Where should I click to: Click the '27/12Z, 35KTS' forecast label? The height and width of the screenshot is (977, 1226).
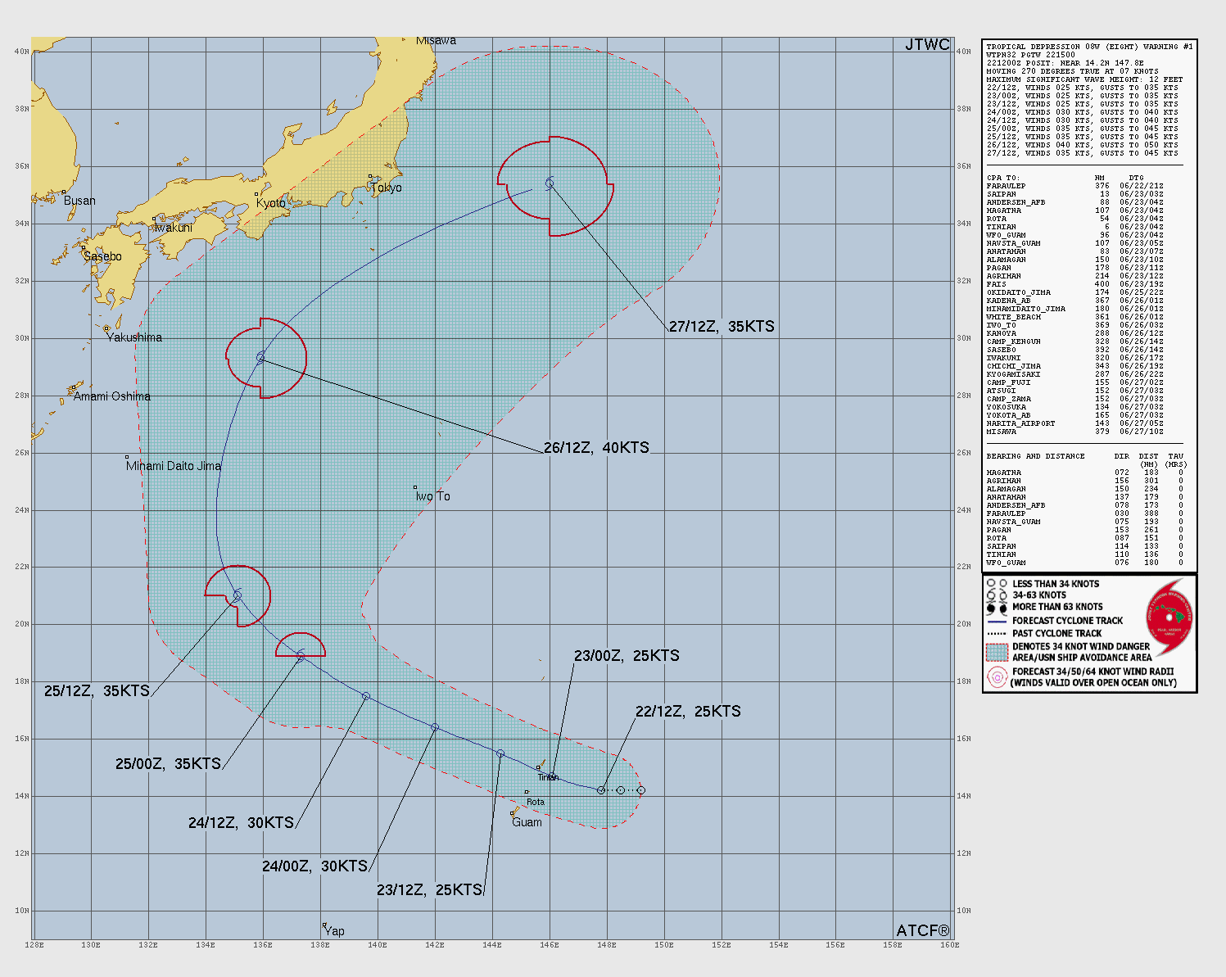pyautogui.click(x=722, y=326)
